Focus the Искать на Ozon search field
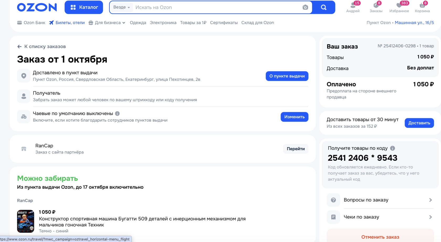Image resolution: width=441 pixels, height=242 pixels. [x=217, y=7]
